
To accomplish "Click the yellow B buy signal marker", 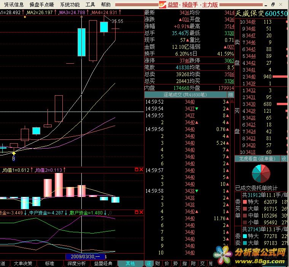I will 14,157.
